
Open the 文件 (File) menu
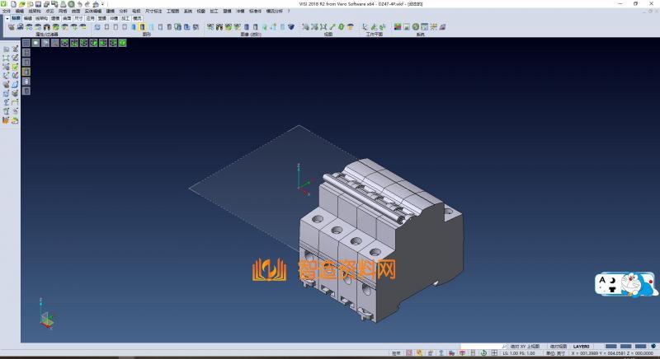point(6,12)
